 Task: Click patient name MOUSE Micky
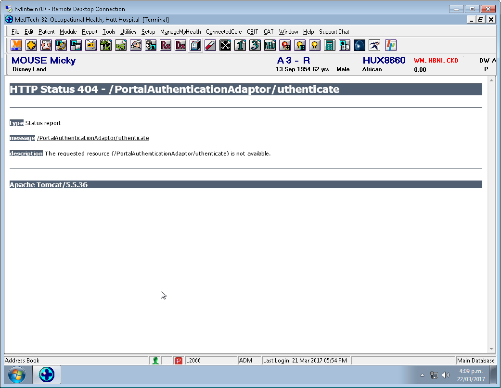coord(43,60)
